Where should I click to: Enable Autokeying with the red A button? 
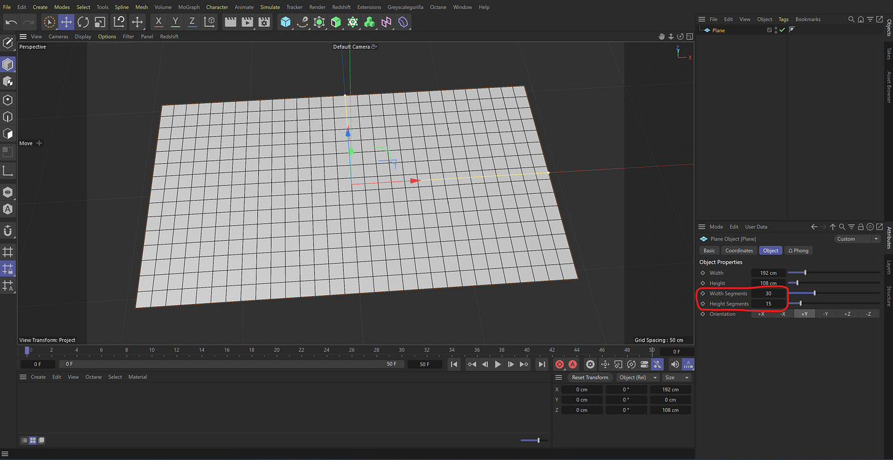pos(572,364)
